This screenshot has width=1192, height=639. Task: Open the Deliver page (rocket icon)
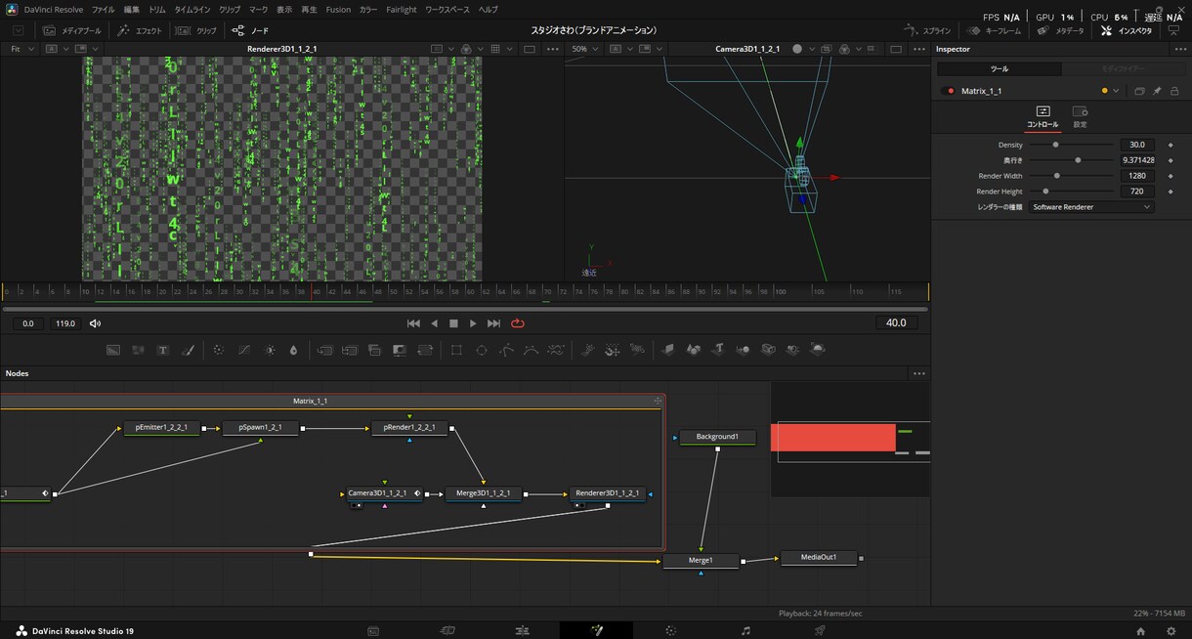pos(820,631)
